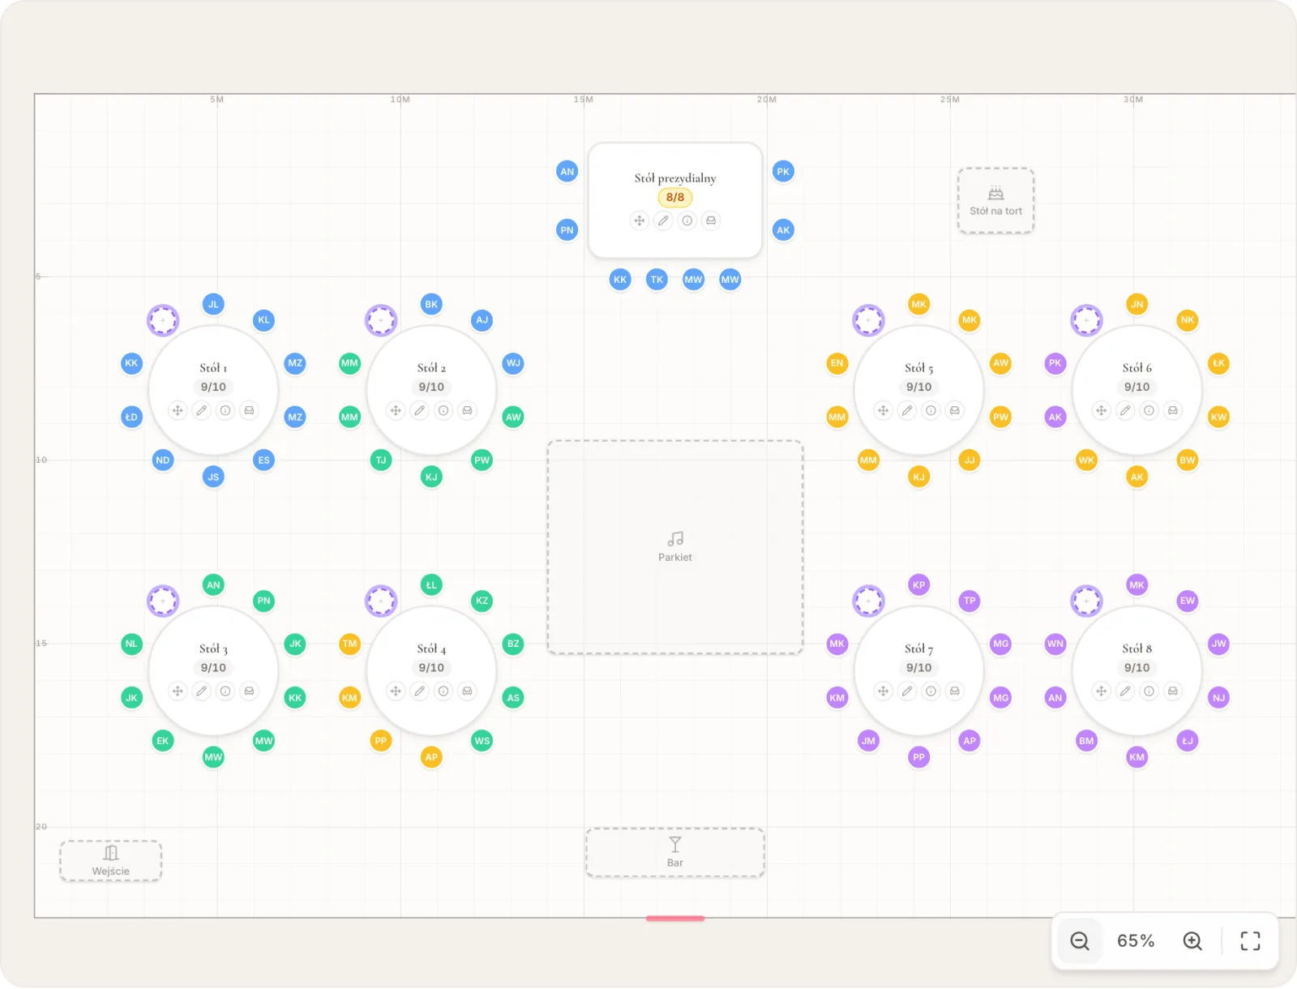Click guest NL at Stół 3
The height and width of the screenshot is (989, 1297).
click(x=131, y=644)
